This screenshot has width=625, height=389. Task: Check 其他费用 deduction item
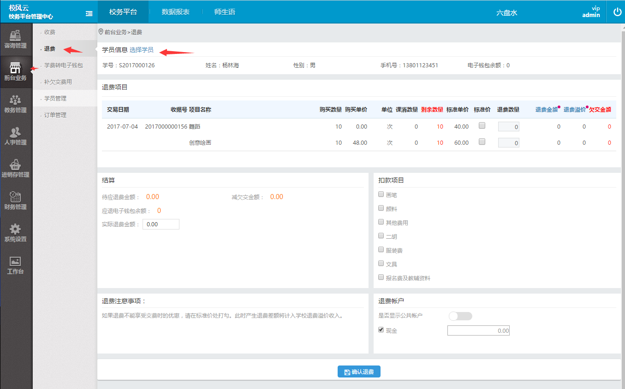click(381, 222)
